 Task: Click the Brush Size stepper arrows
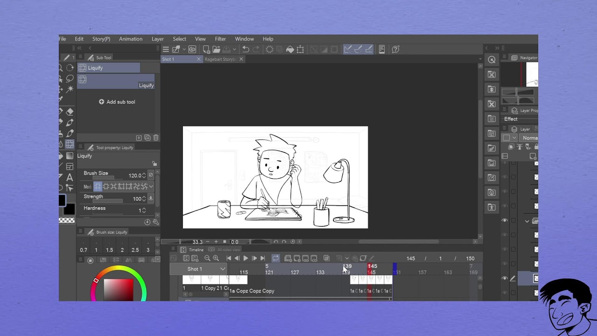[x=144, y=175]
